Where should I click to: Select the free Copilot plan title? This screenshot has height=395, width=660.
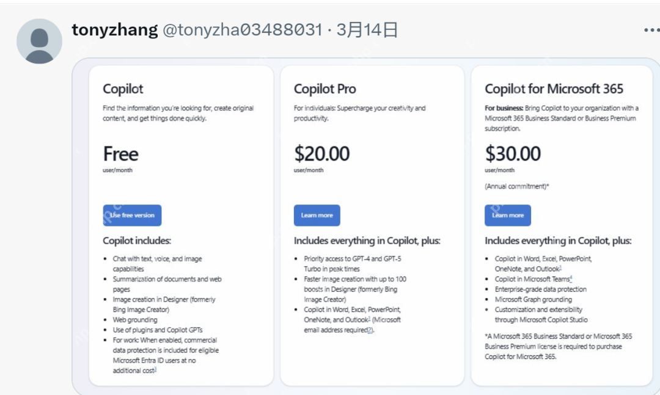[x=123, y=89]
